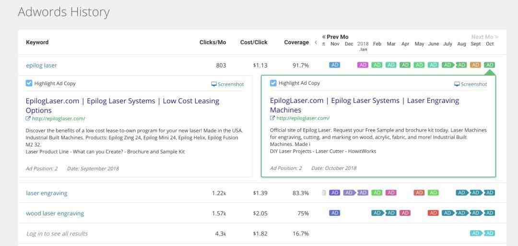The image size is (518, 246).
Task: View wood laser engraving February AD badge
Action: pyautogui.click(x=378, y=213)
